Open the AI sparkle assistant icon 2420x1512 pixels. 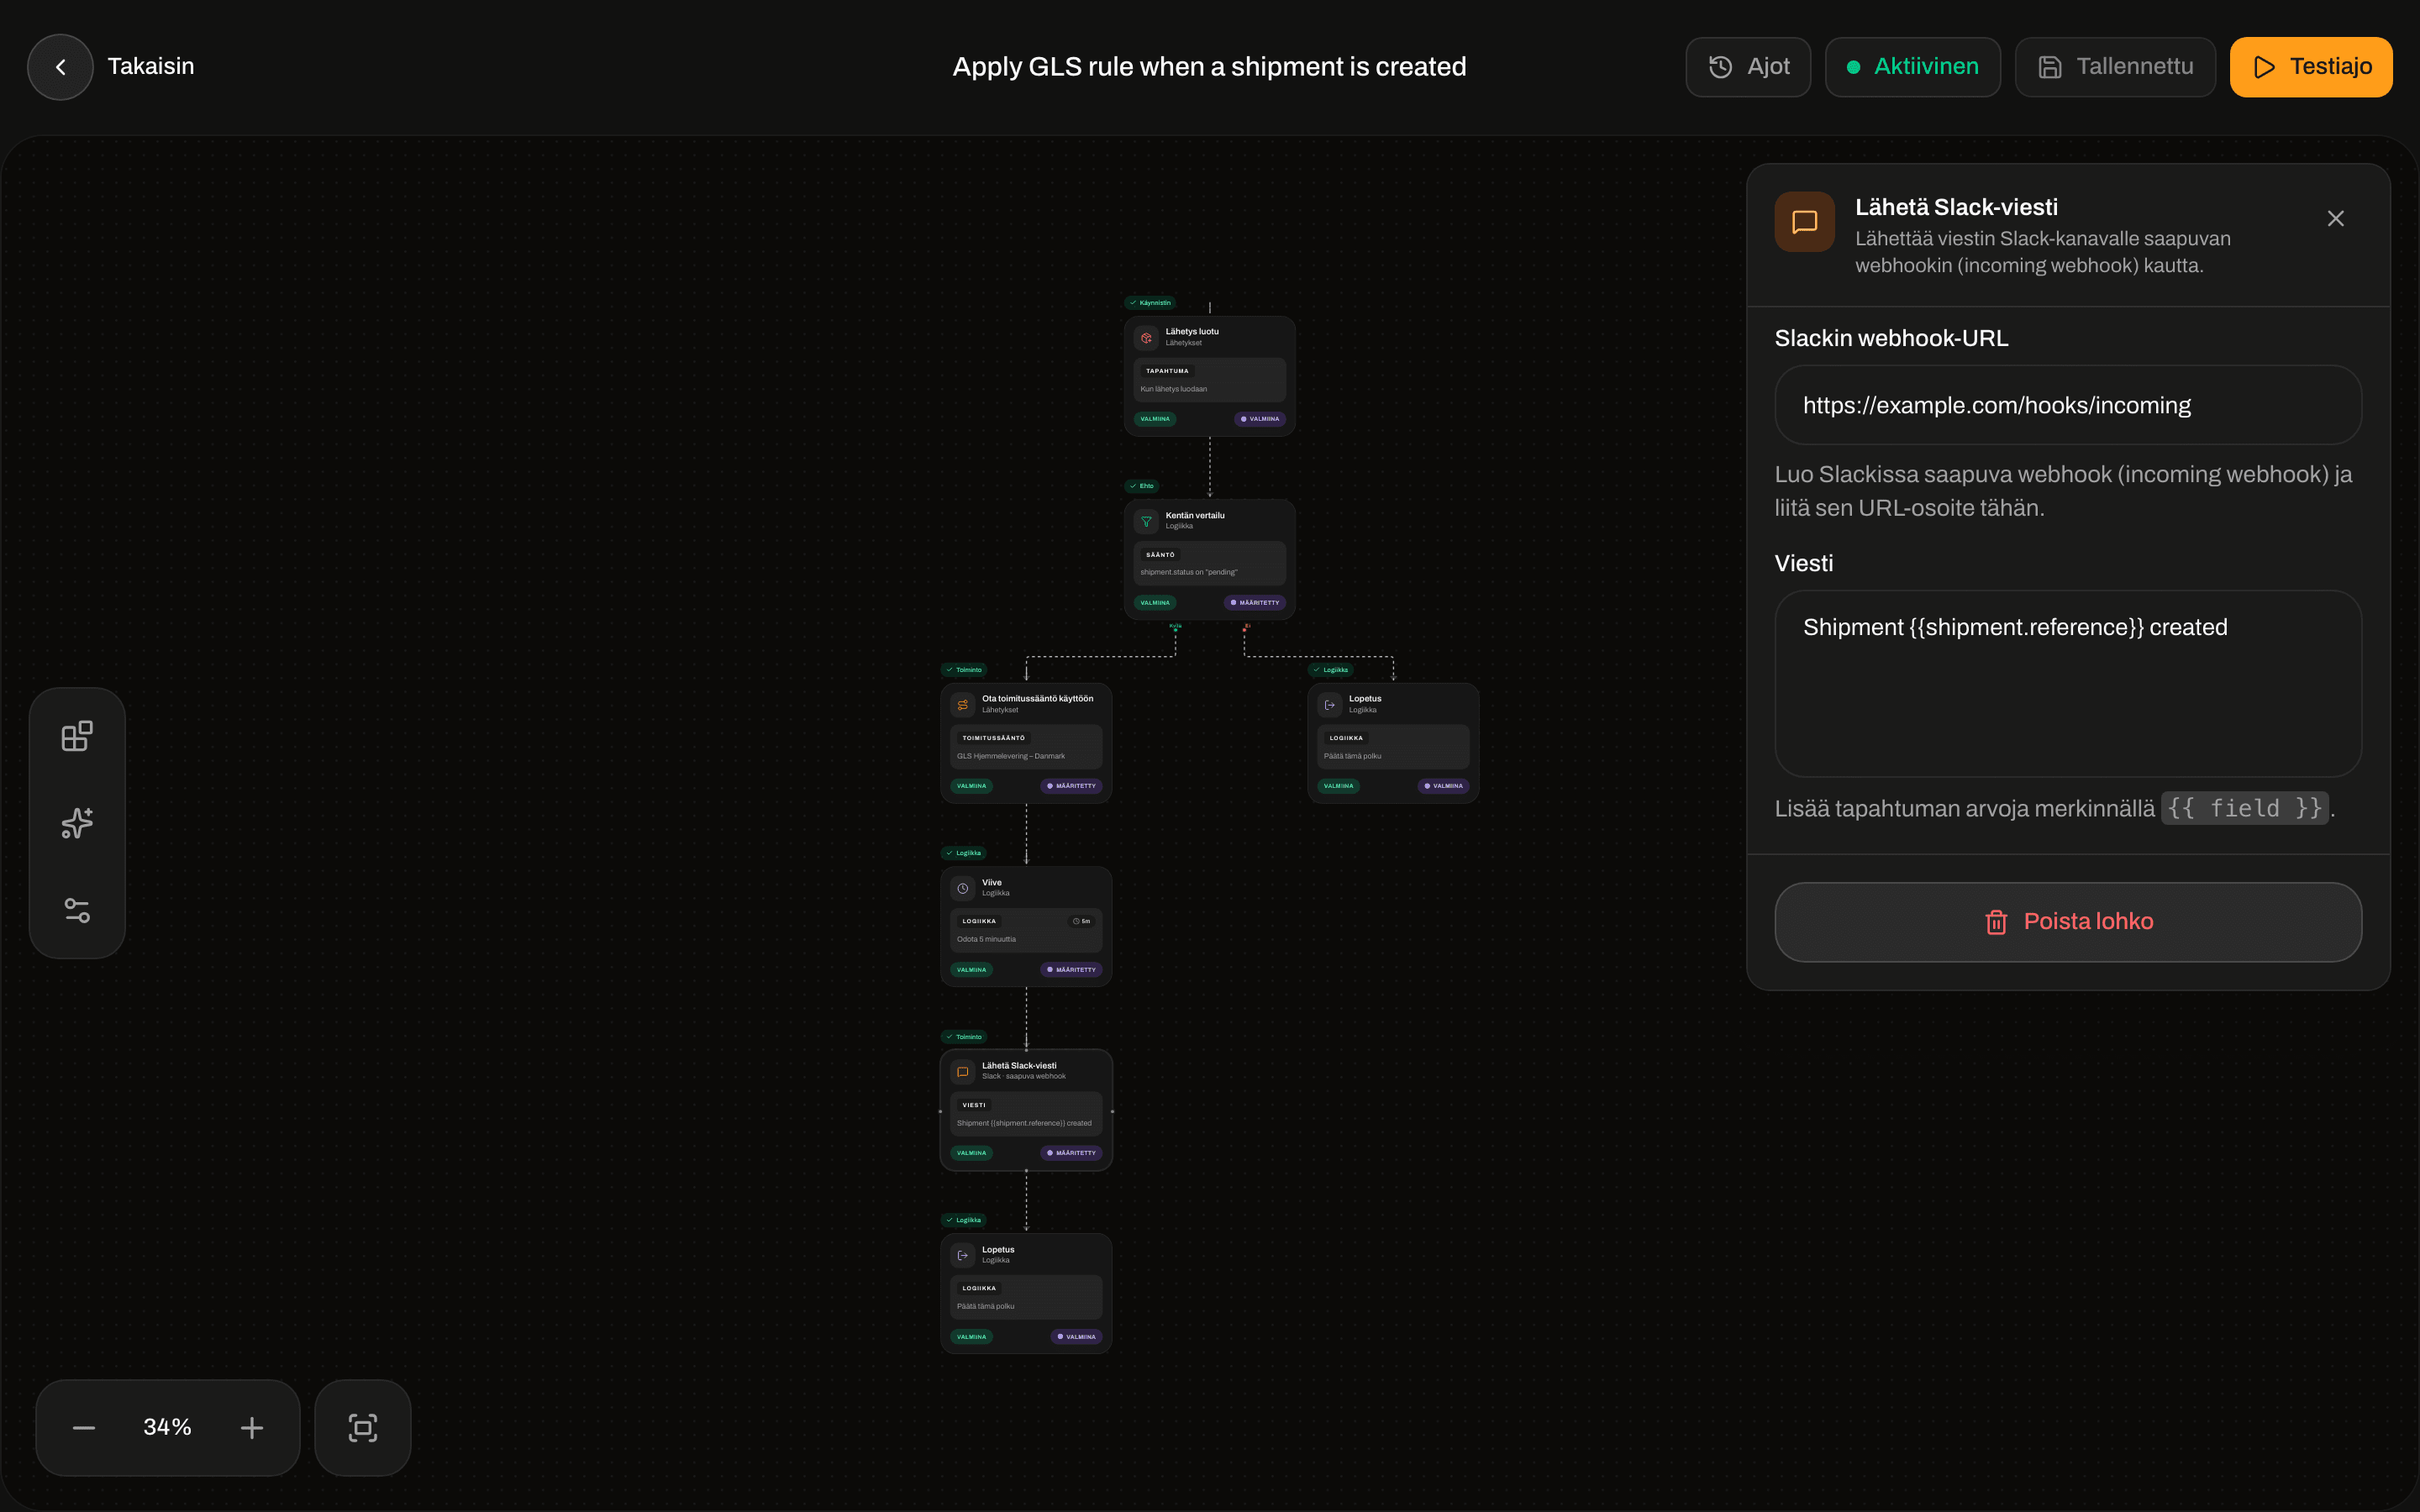[77, 823]
